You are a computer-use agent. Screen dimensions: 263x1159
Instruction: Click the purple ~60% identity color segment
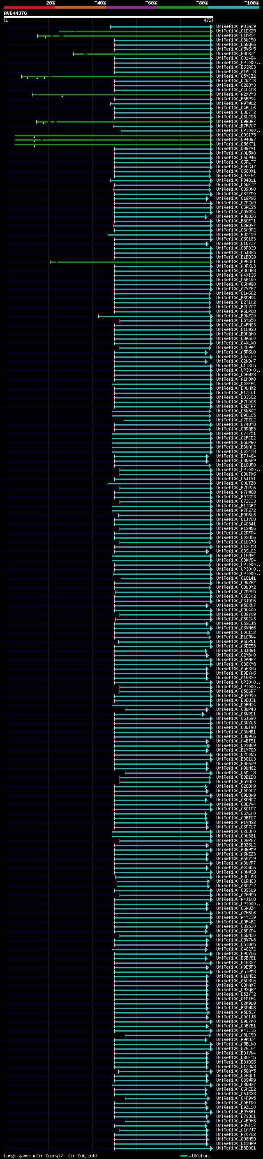tap(131, 7)
